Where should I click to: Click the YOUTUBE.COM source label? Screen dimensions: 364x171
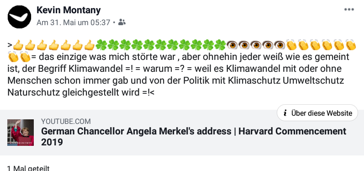click(66, 121)
